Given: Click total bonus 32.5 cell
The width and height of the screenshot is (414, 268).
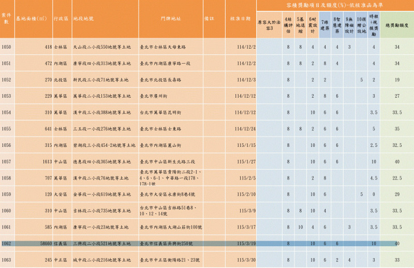Looking at the screenshot, I should pos(397,145).
